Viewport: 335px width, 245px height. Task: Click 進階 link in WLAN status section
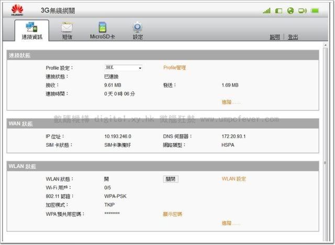(231, 223)
